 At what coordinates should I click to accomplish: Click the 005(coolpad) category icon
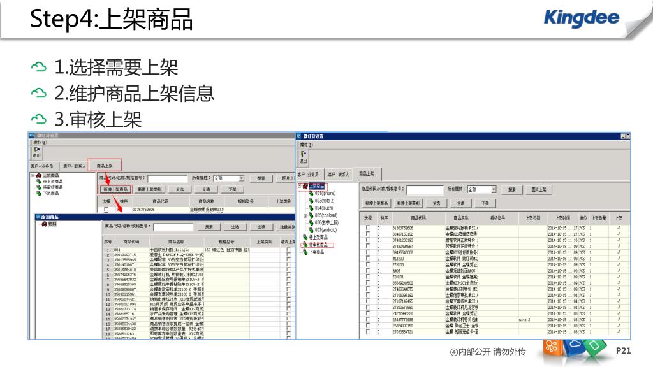pos(311,215)
